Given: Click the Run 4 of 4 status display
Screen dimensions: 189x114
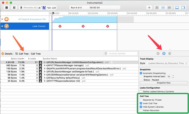Looking at the screenshot, I should [x=95, y=8].
